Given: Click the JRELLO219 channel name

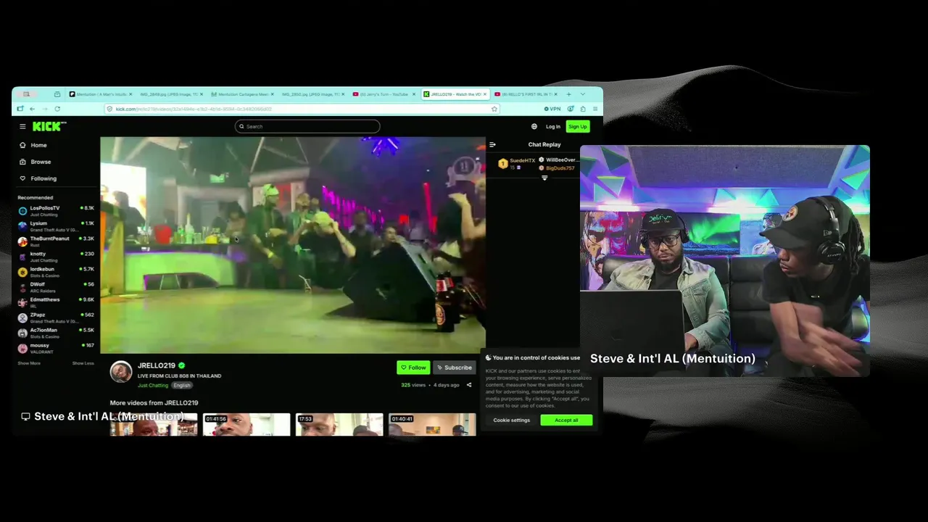Looking at the screenshot, I should tap(157, 365).
